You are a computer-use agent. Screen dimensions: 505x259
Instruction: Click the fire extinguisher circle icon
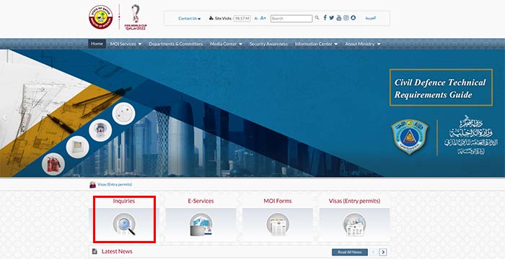[x=53, y=164]
